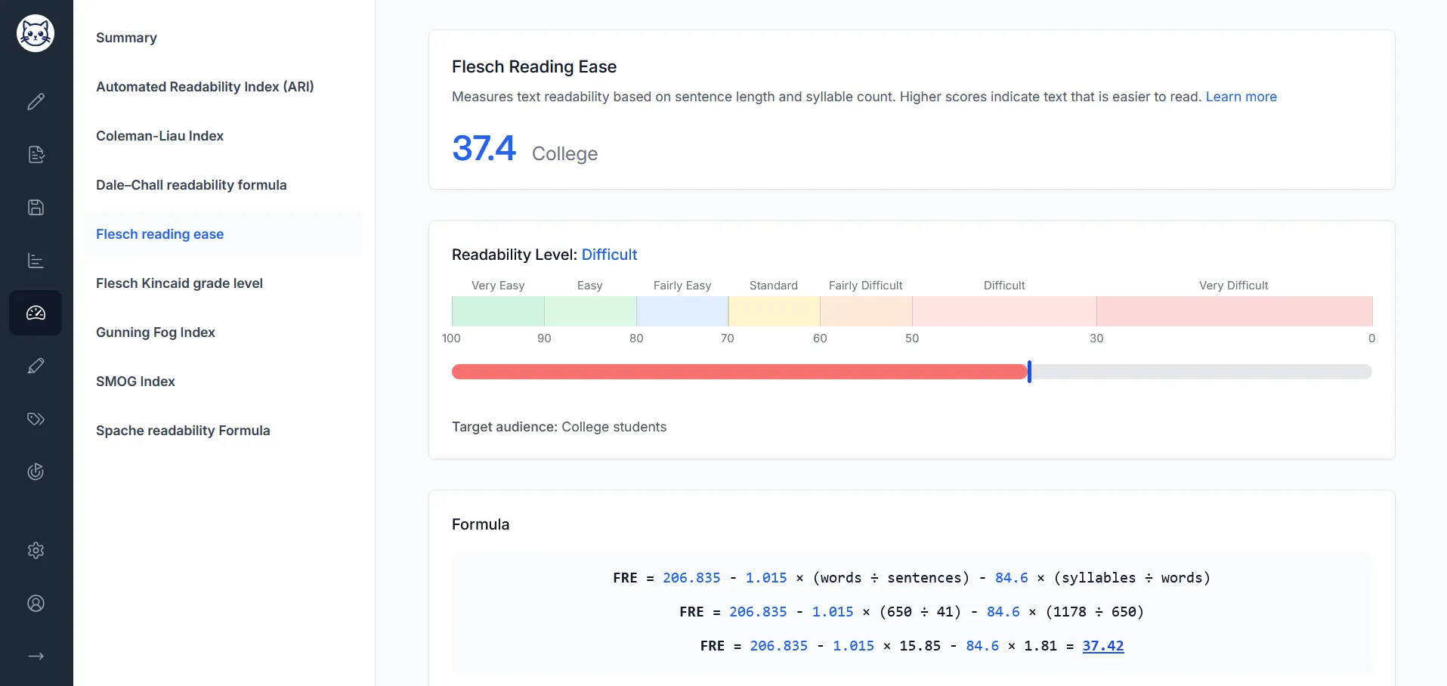Open Automated Readability Index (ARI)

pyautogui.click(x=205, y=87)
